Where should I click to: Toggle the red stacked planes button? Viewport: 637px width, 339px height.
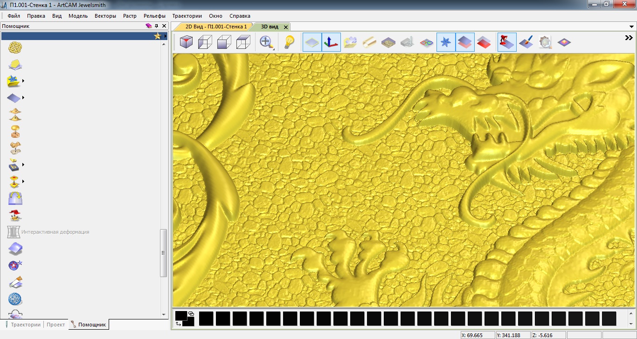(484, 42)
